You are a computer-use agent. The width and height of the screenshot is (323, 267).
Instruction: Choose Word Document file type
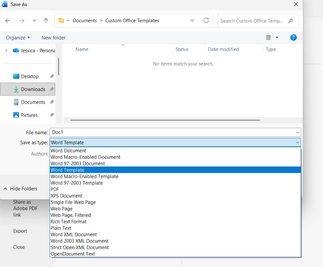tap(175, 150)
